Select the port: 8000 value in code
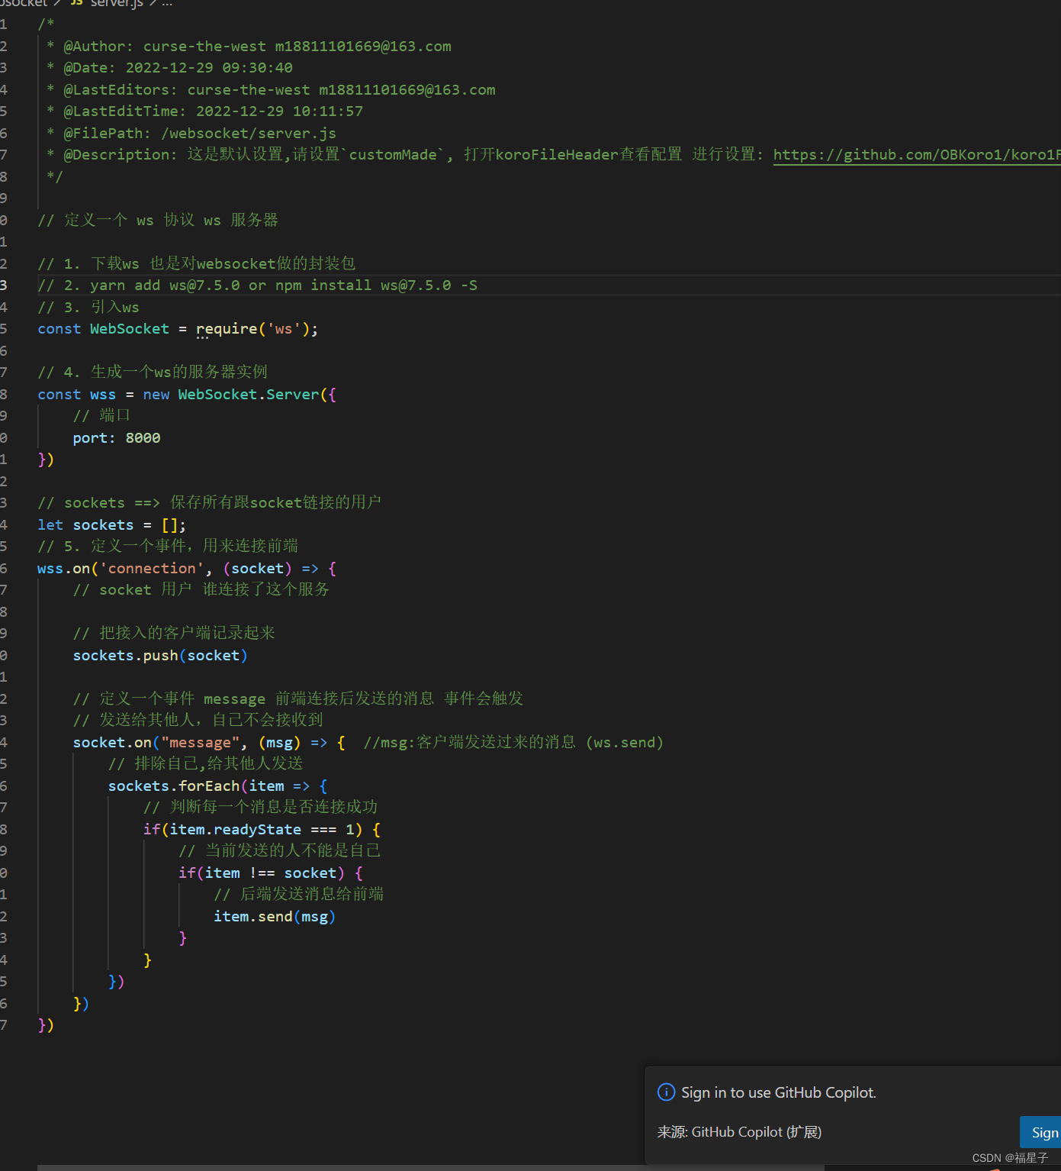1061x1171 pixels. [143, 437]
